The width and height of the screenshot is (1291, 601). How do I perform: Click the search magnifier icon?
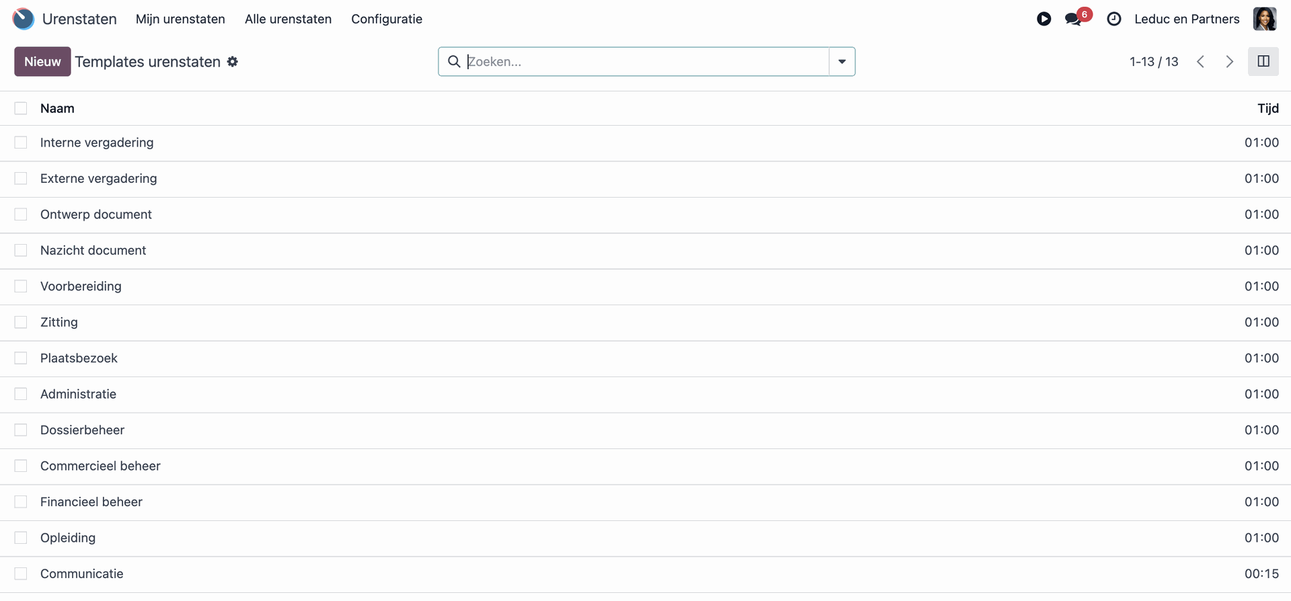point(454,62)
